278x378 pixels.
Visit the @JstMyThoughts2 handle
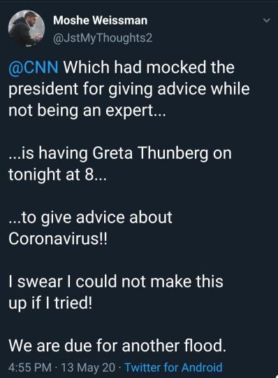pos(103,38)
